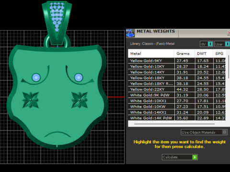Click the Metal Weights scale icon
Screen dimensions: 230x172
[130, 33]
